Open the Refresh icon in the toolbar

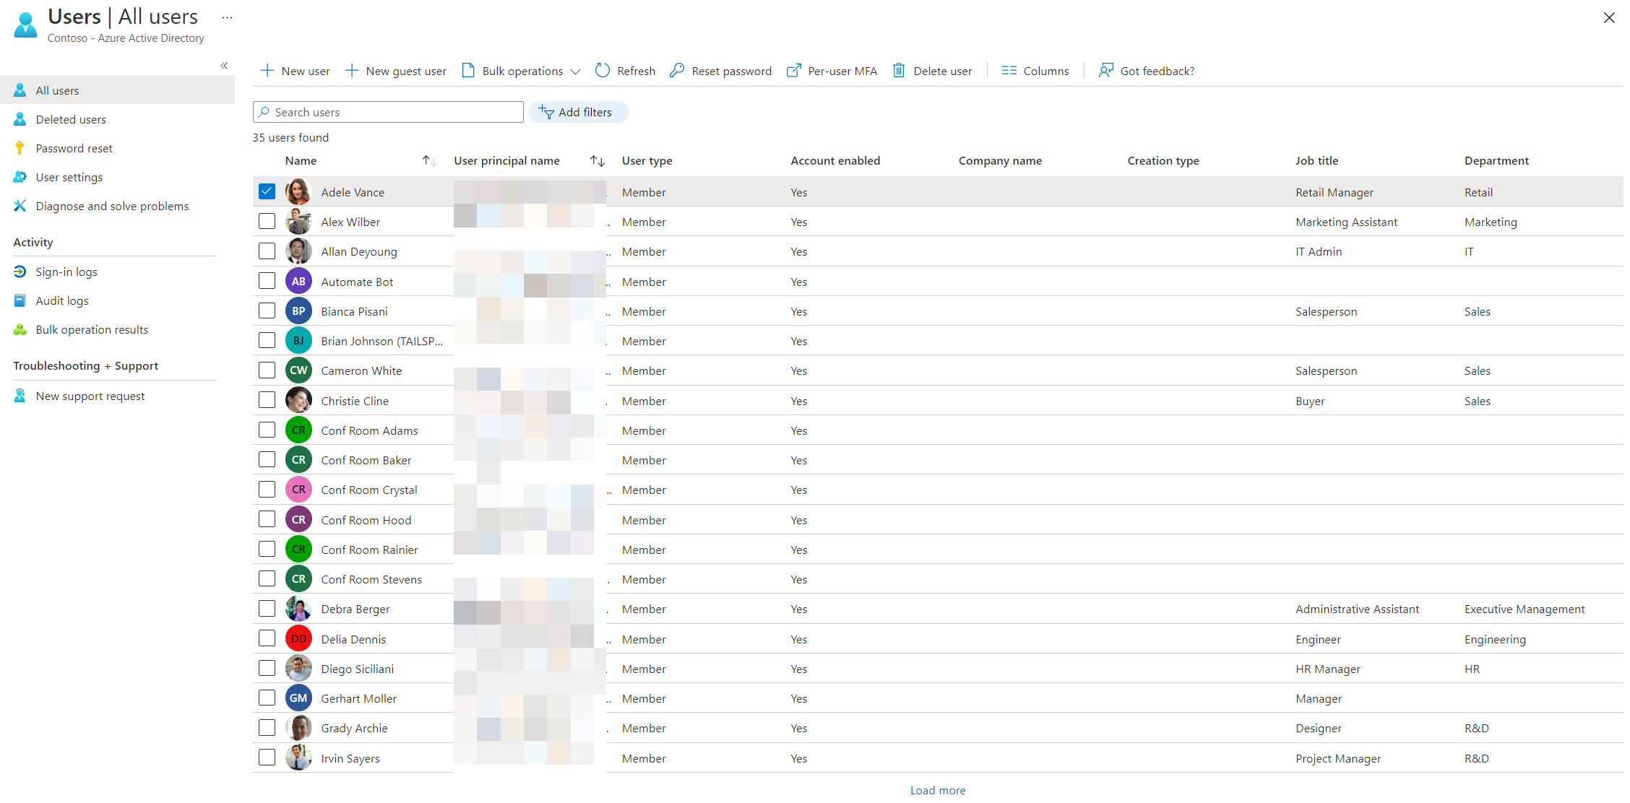603,70
